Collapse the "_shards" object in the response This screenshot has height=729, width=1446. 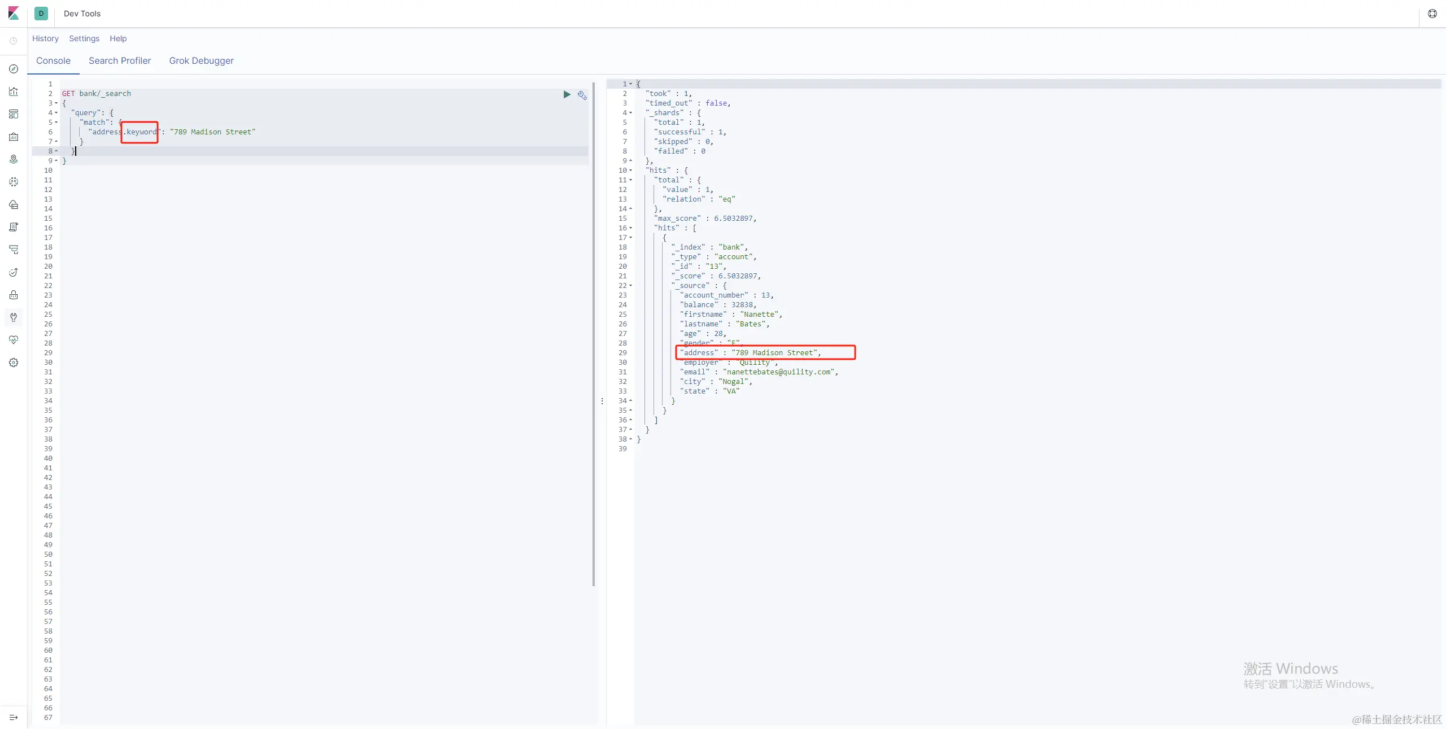pos(631,113)
